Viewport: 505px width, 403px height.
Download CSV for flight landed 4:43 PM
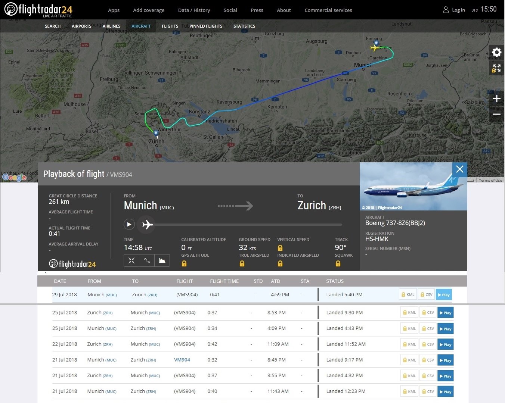(x=428, y=329)
